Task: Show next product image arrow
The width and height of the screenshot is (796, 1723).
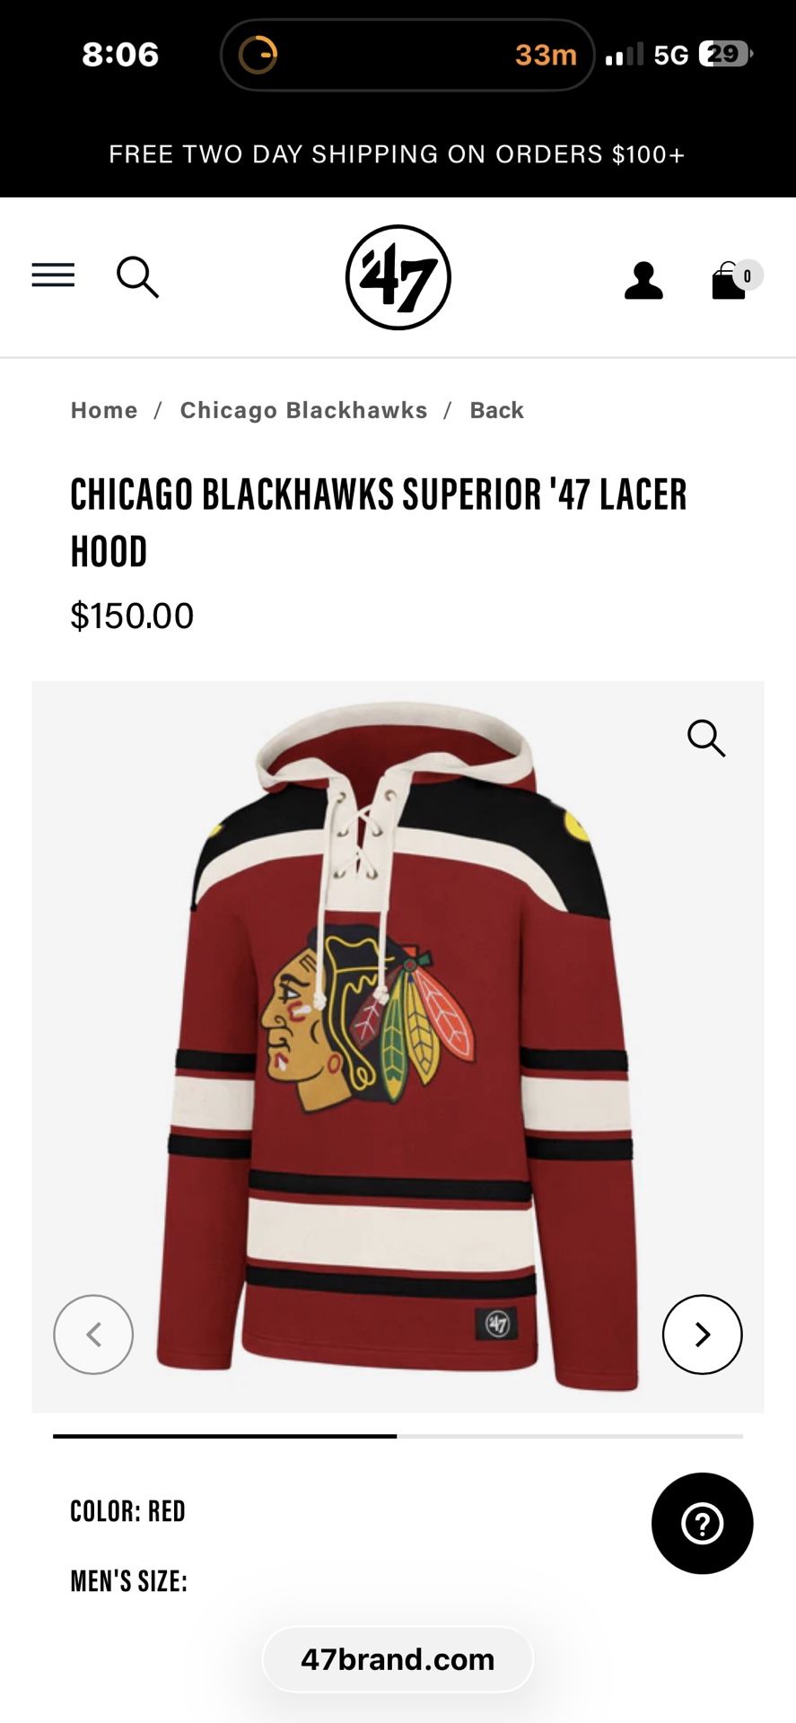Action: (x=702, y=1334)
